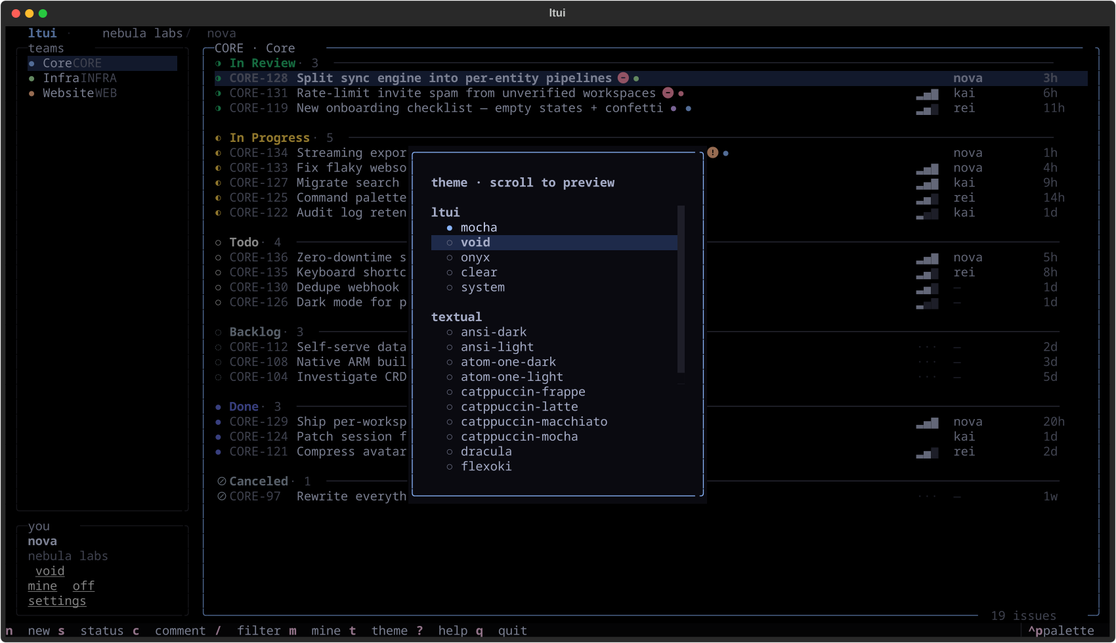This screenshot has height=643, width=1116.
Task: Pick the catppuccin-frappe theme
Action: click(554, 392)
